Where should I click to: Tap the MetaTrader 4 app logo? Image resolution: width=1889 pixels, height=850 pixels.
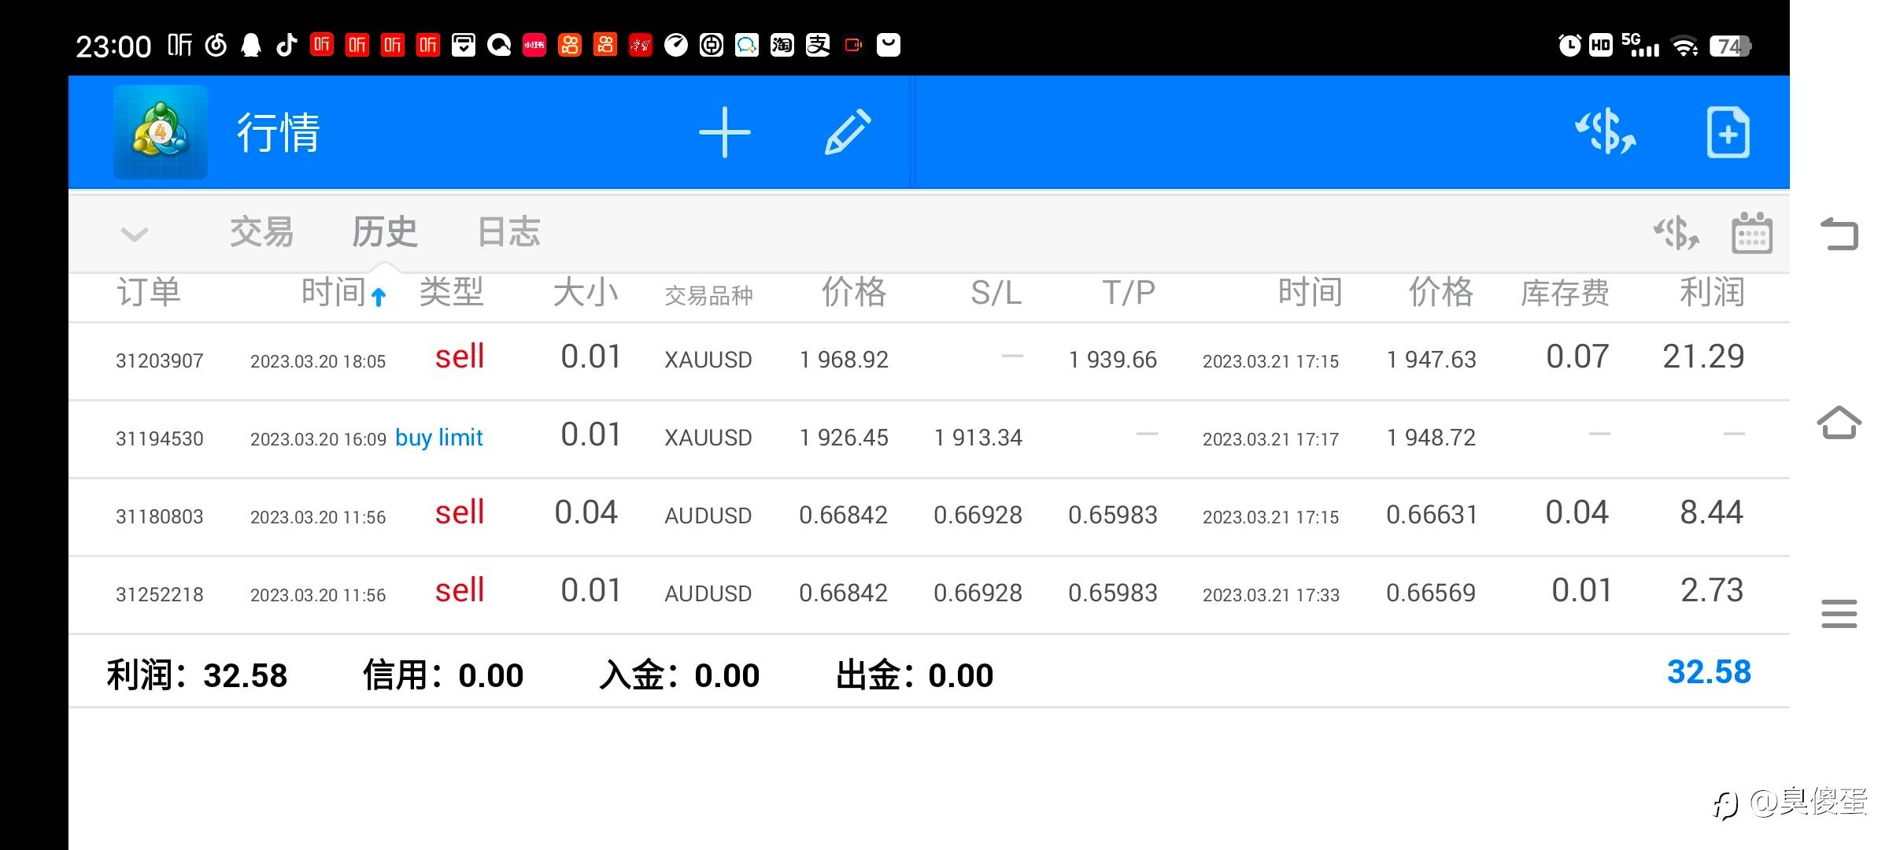[161, 132]
